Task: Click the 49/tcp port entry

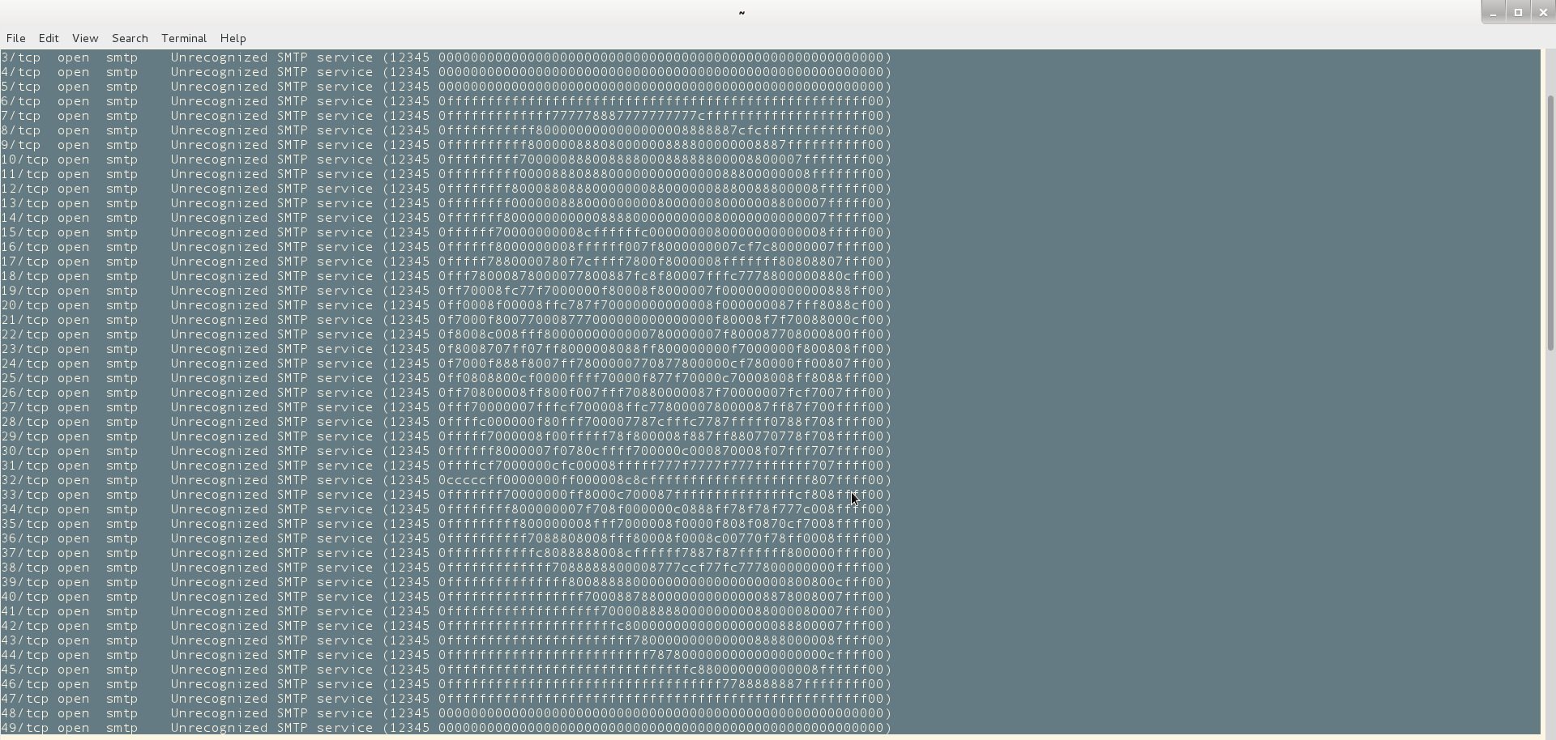Action: (x=24, y=728)
